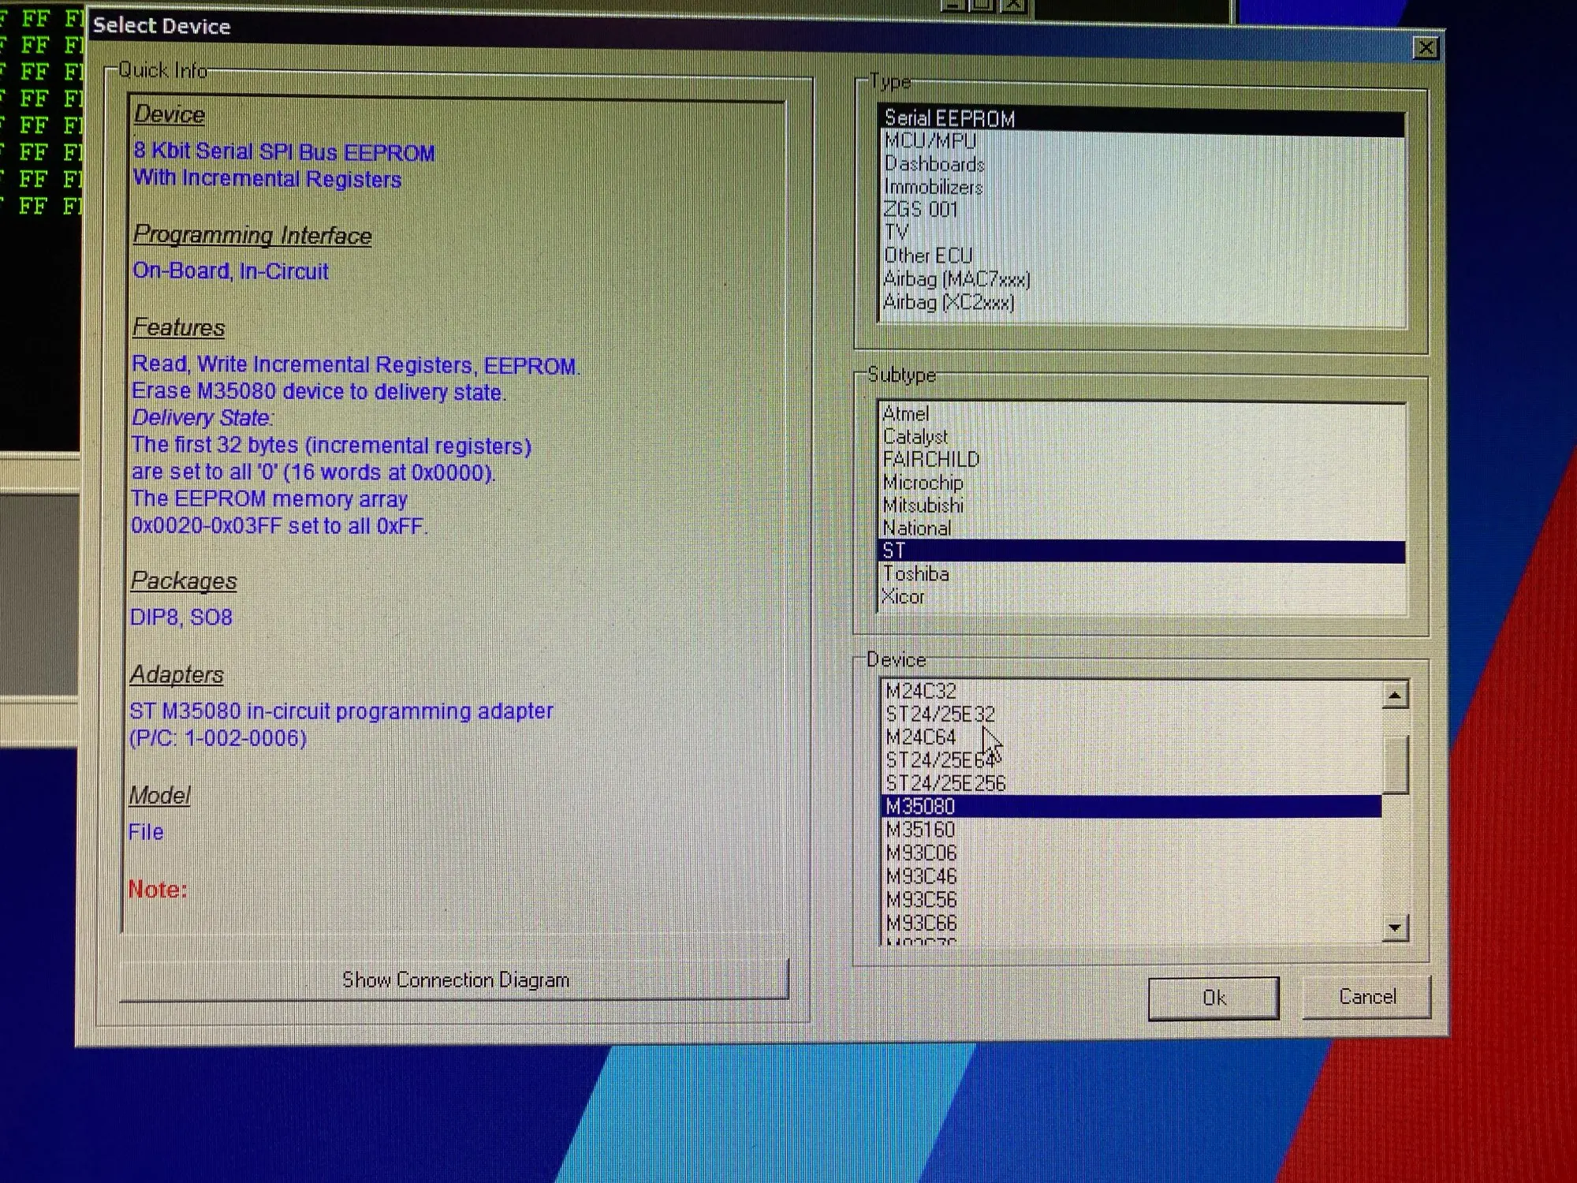1577x1183 pixels.
Task: Select Immobilizers in Type list
Action: coord(933,187)
